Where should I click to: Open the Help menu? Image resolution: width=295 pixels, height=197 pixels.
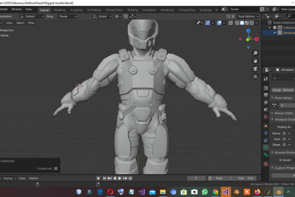(x=29, y=9)
